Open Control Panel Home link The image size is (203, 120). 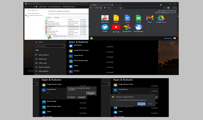point(33,10)
